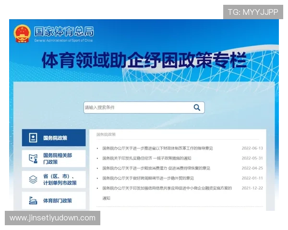Open the 扎实稳住经济一揽子政策措施 notice
Image resolution: width=288 pixels, height=230 pixels.
pyautogui.click(x=147, y=158)
